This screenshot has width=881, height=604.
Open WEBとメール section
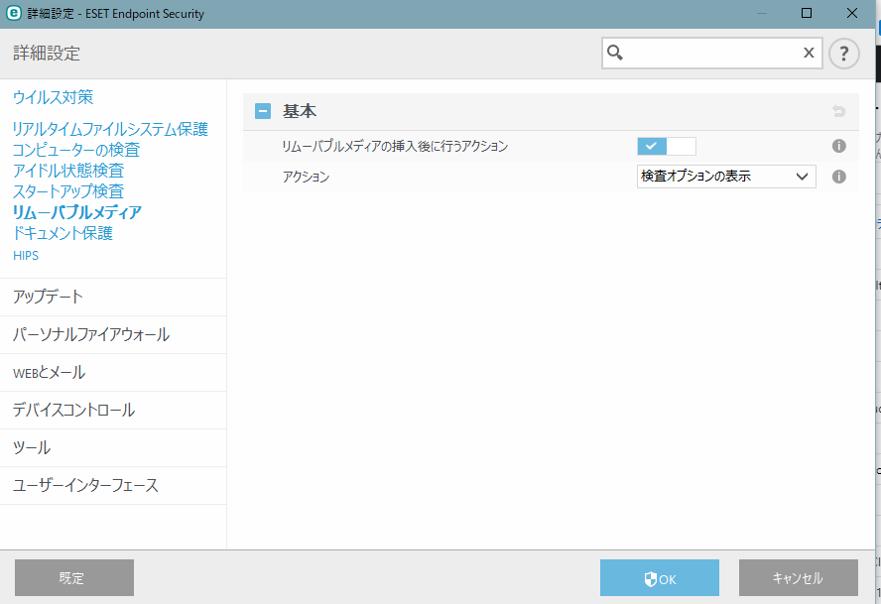click(113, 372)
